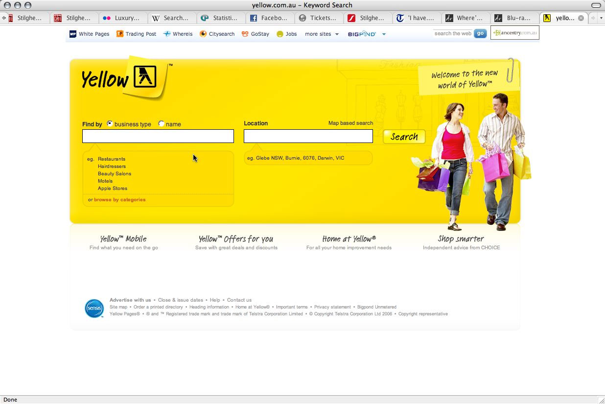Click 'Important terms' footer link
The image size is (605, 404).
[x=292, y=307]
